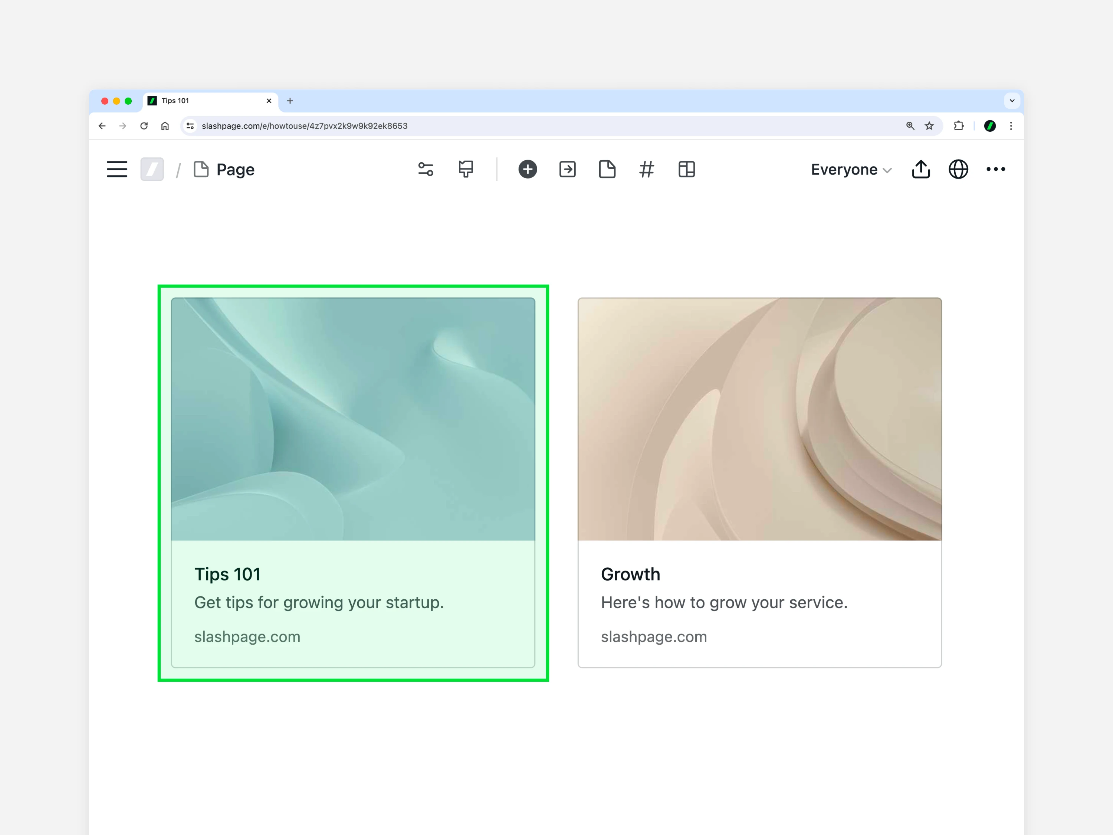
Task: Open the hamburger sidebar menu
Action: pyautogui.click(x=117, y=169)
